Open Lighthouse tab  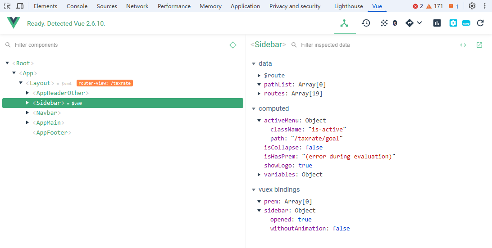click(x=349, y=6)
